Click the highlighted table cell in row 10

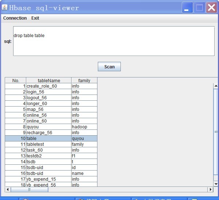click(x=49, y=139)
